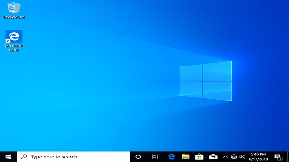Click the search magnifier icon in taskbar
289x162 pixels.
[x=24, y=157]
